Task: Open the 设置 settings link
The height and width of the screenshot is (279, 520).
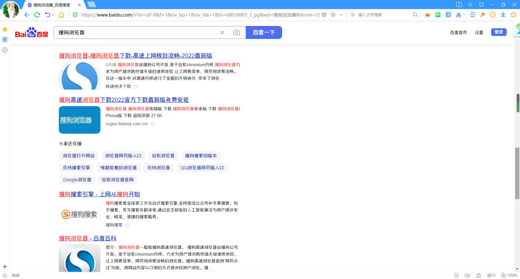Action: (479, 32)
